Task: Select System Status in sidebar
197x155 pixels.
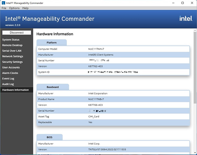Action: point(11,40)
